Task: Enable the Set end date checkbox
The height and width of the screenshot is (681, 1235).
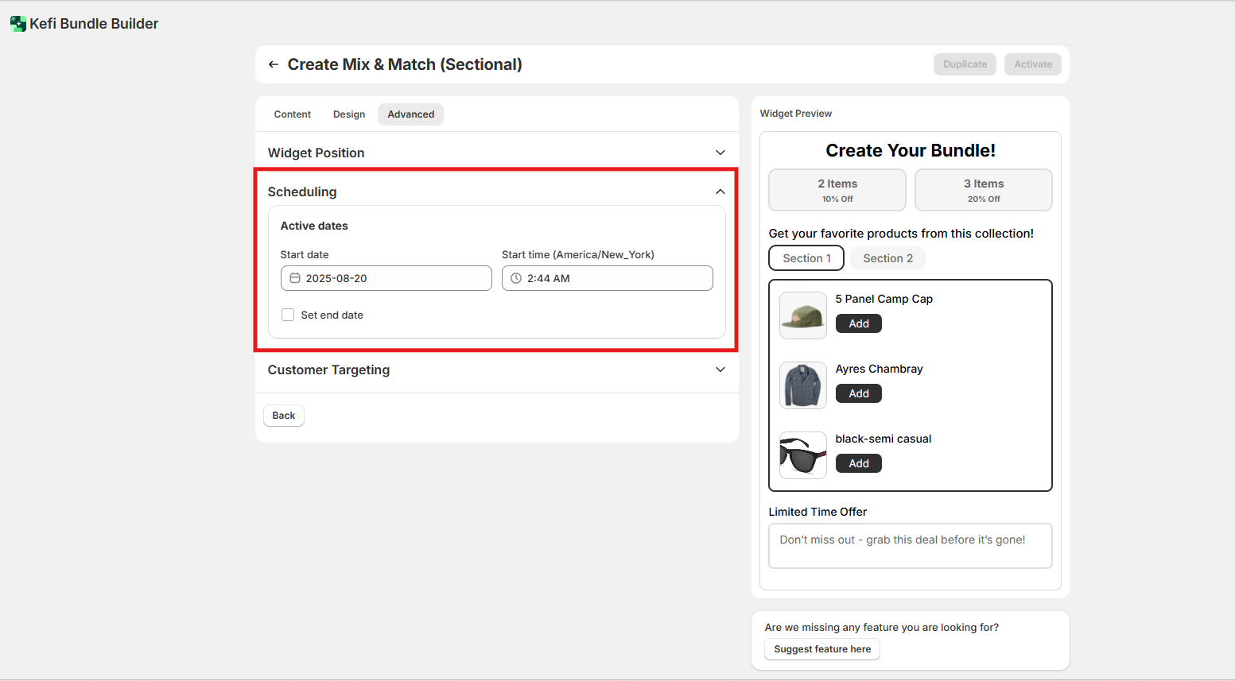Action: tap(288, 315)
